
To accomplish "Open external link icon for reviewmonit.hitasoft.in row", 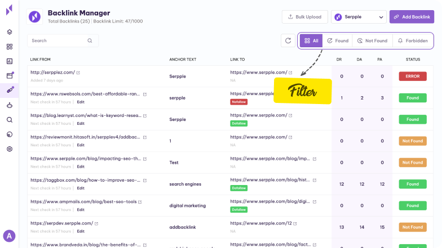I will coord(145,137).
